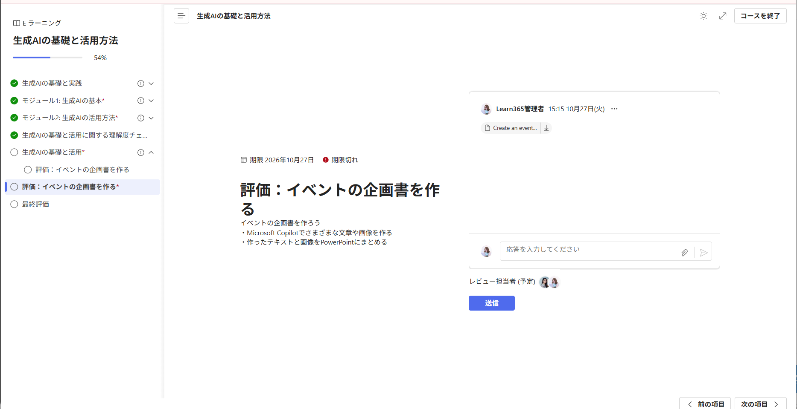Expand course to fullscreen via arrows icon

pos(723,16)
